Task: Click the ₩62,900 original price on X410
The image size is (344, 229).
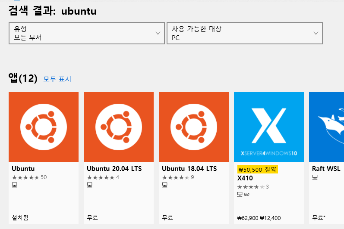Action: [248, 218]
